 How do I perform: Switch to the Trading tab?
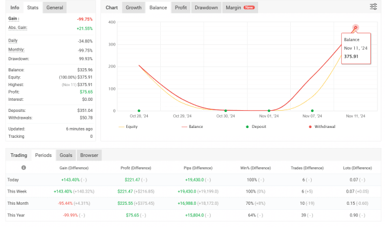[x=18, y=155]
